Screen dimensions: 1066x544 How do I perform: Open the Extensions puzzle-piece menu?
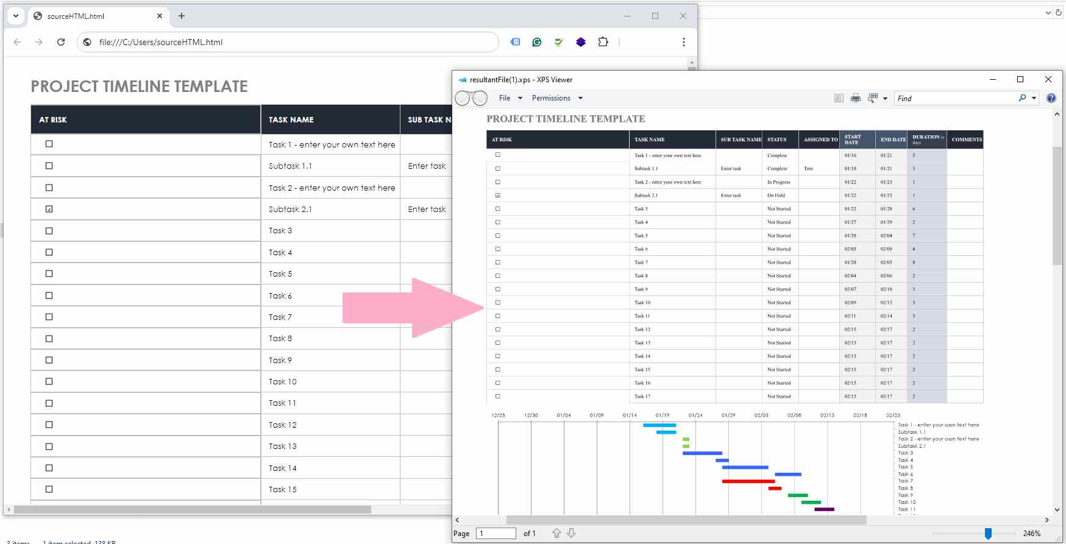pyautogui.click(x=603, y=42)
